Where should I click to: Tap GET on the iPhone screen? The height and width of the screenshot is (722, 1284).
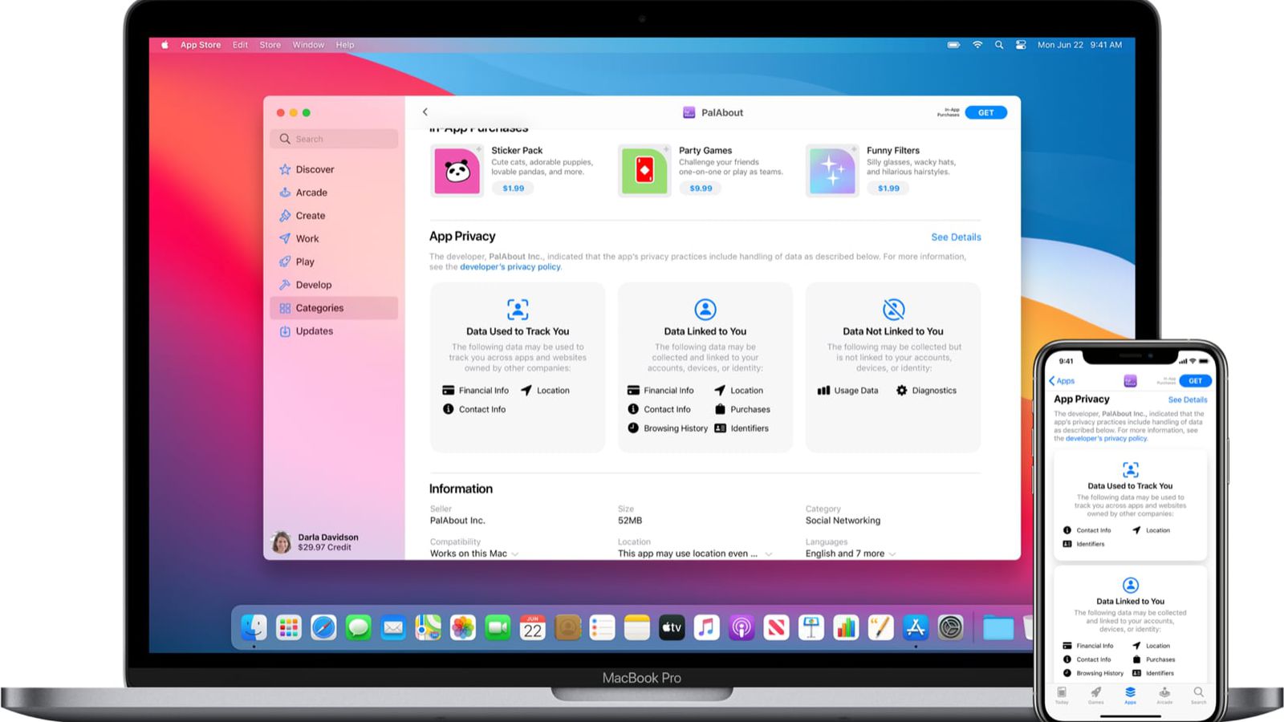pos(1195,381)
